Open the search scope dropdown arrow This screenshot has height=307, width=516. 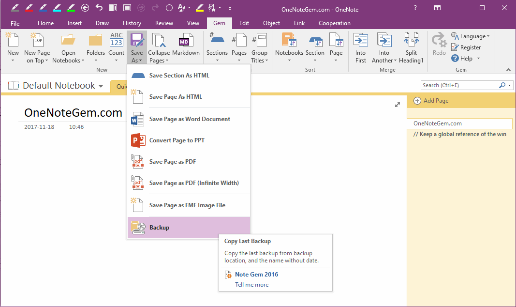point(509,85)
